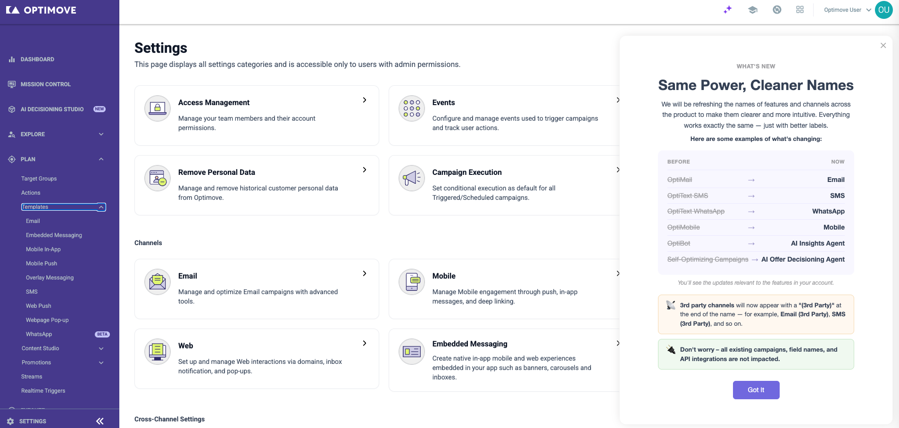Click the Campaign Execution megaphone icon
Viewport: 899px width, 428px height.
tap(412, 178)
